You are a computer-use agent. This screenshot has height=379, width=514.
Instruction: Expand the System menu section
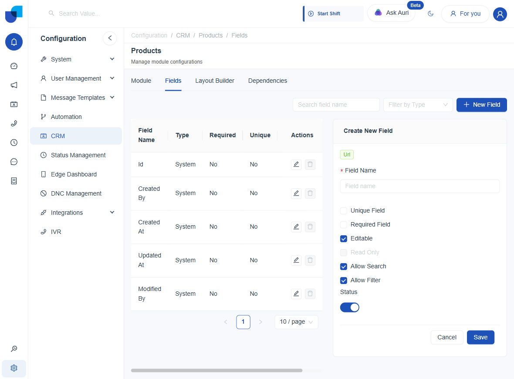click(76, 59)
